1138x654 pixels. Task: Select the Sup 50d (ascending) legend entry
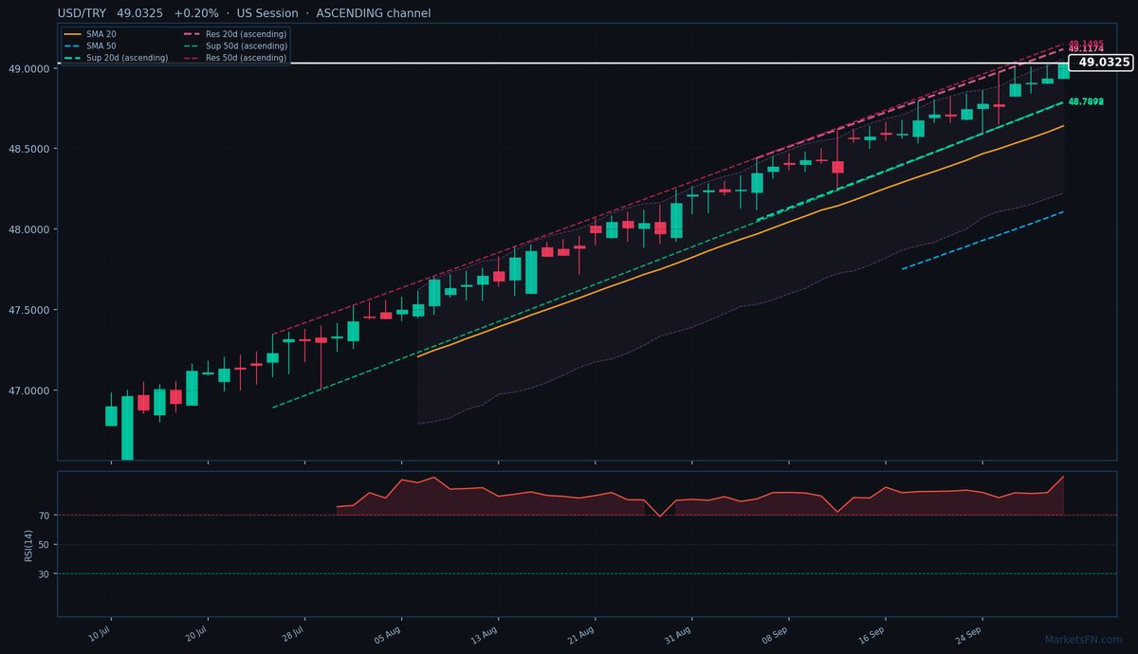point(247,45)
